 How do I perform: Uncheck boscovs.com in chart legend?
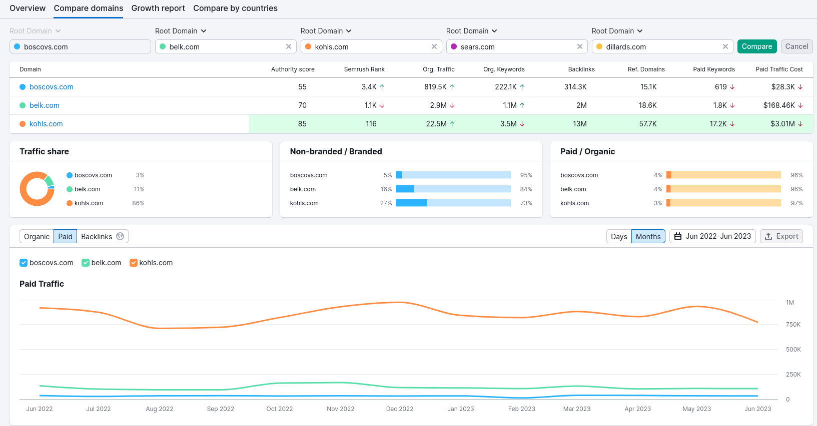[x=23, y=263]
